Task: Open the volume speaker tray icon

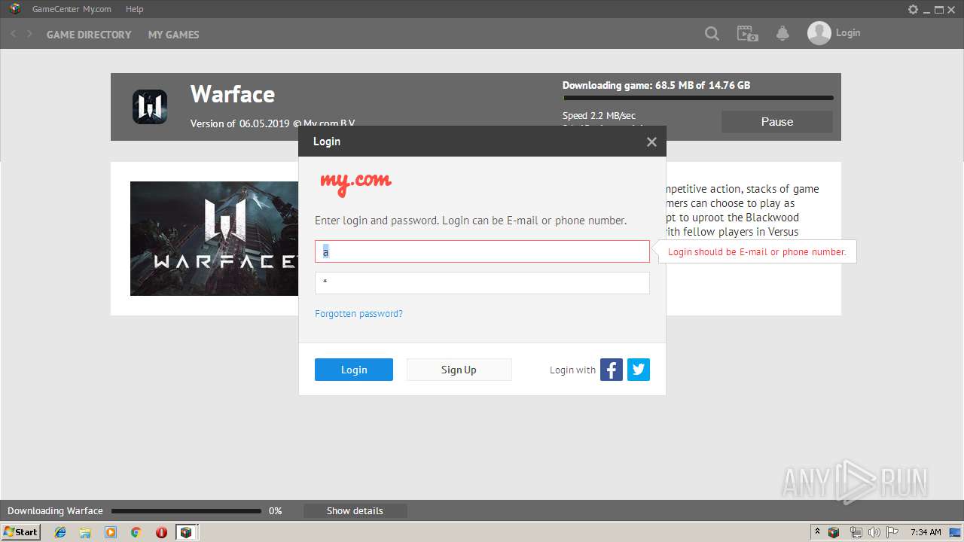Action: pos(874,532)
